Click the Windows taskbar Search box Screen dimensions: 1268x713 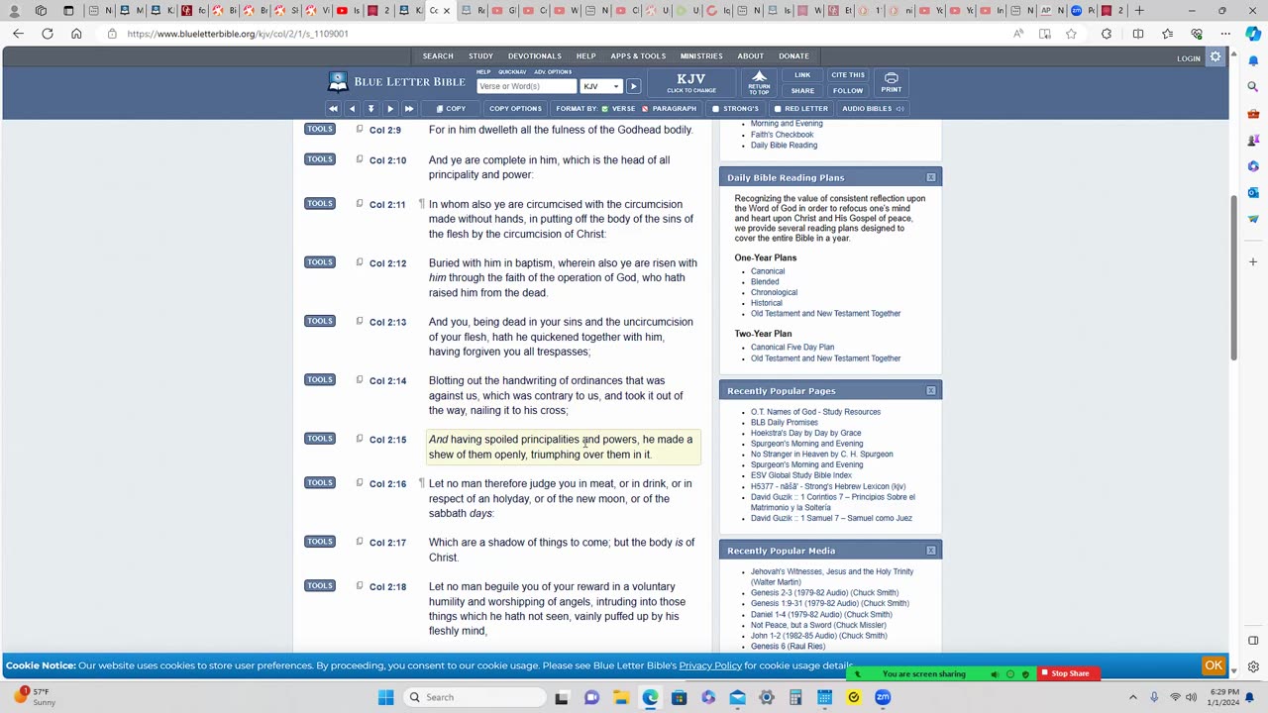(473, 697)
